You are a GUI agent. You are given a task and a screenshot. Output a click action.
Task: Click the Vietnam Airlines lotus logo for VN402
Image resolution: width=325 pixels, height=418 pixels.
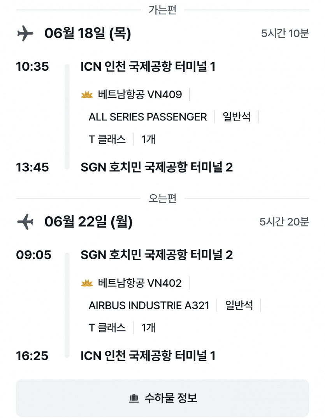[x=87, y=284]
